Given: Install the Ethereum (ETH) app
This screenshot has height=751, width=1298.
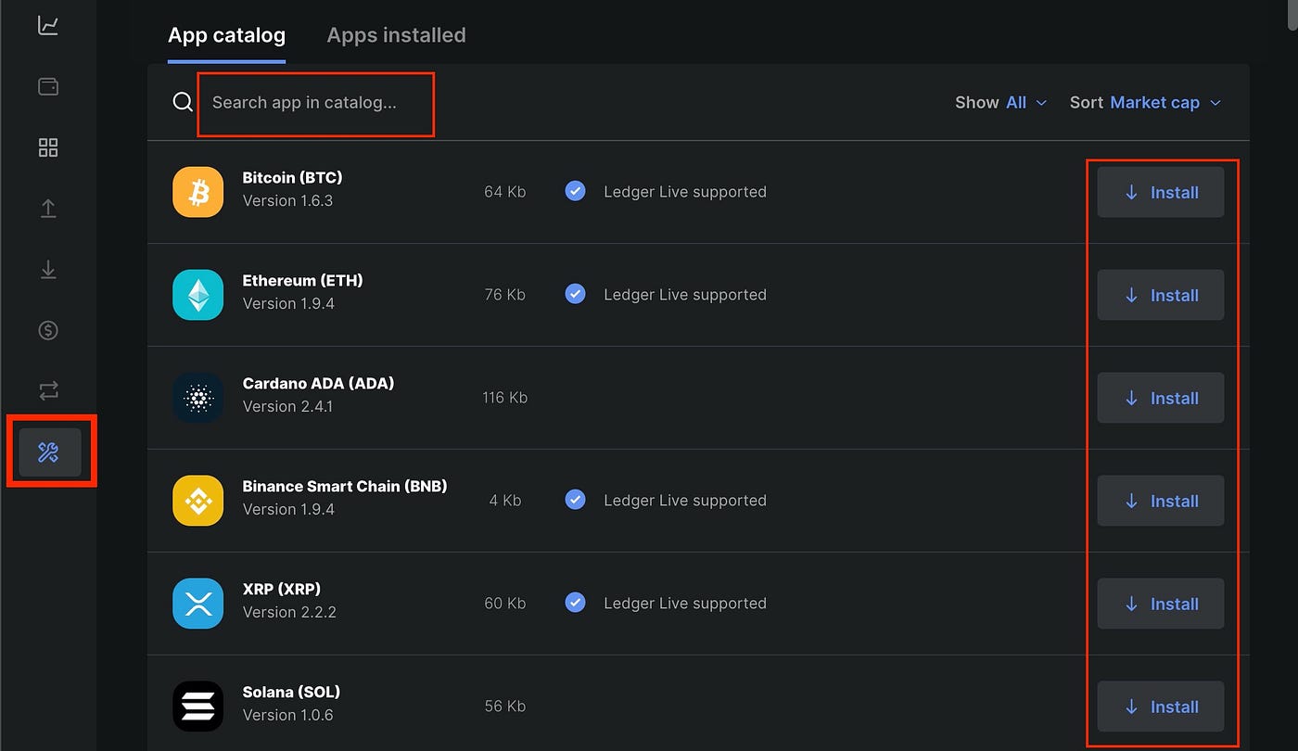Looking at the screenshot, I should coord(1161,295).
